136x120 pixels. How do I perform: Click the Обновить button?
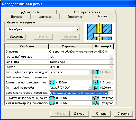[70, 37]
